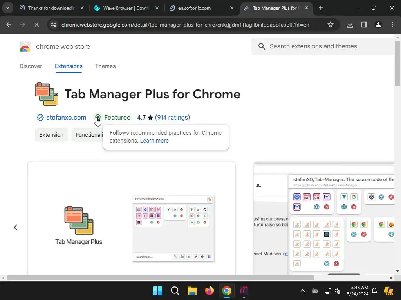401x300 pixels.
Task: Click the horizontal page scrollbar
Action: (x=160, y=278)
